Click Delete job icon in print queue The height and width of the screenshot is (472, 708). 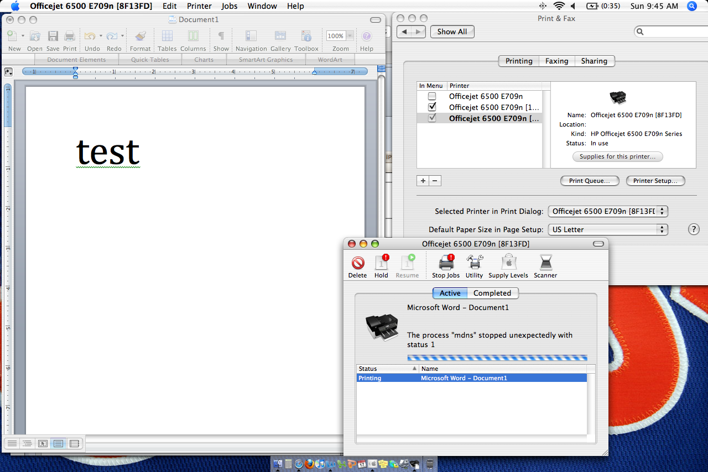(x=358, y=263)
